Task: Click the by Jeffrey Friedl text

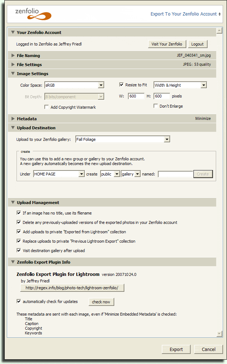Action: 35,281
